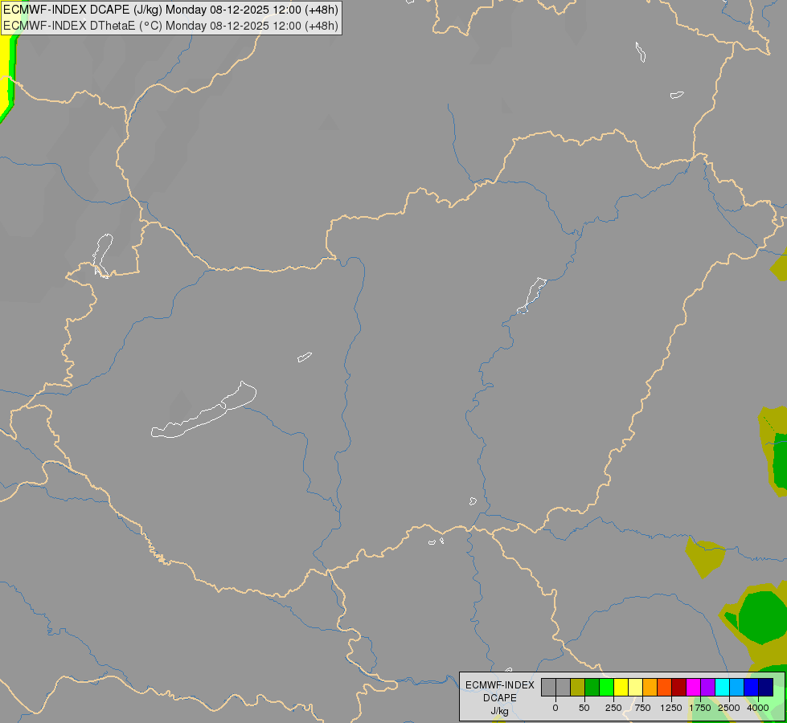The width and height of the screenshot is (787, 723).
Task: Click the legend value 4000
Action: 758,708
